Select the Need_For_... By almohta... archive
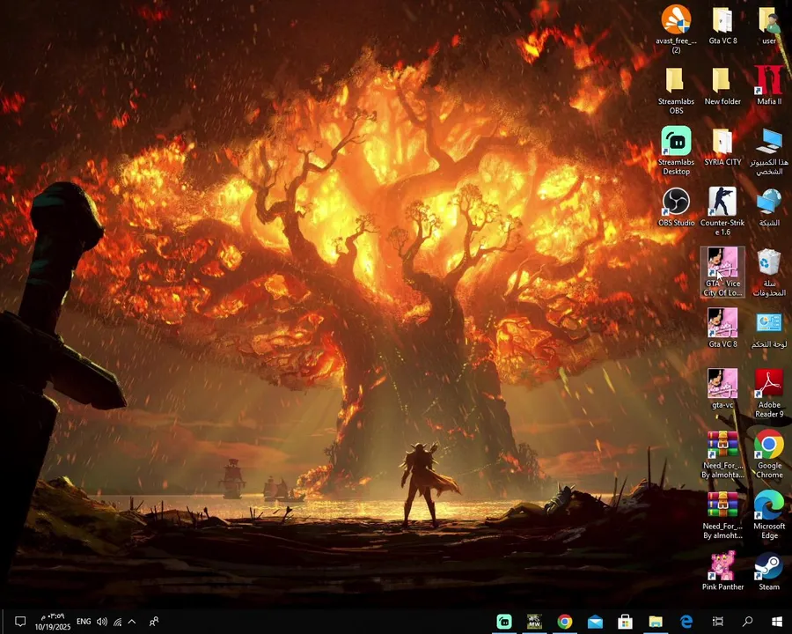 tap(722, 454)
